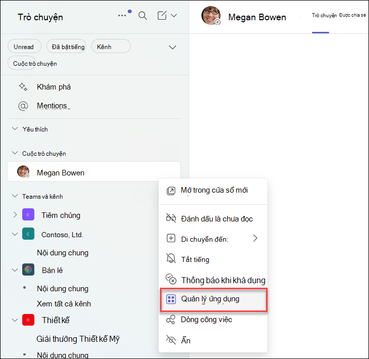Open the more options ellipsis in chat header
The image size is (369, 359).
[122, 16]
